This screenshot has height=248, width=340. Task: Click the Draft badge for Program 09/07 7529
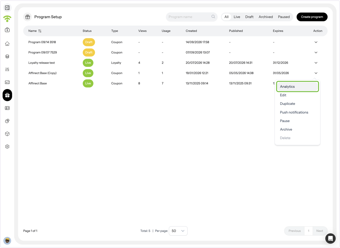89,53
